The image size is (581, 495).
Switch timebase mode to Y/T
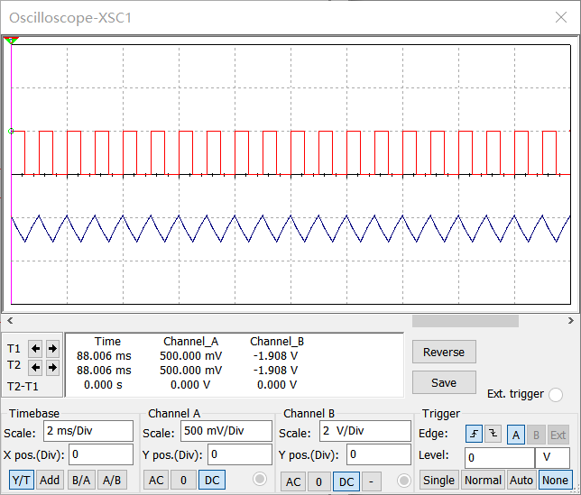point(22,481)
